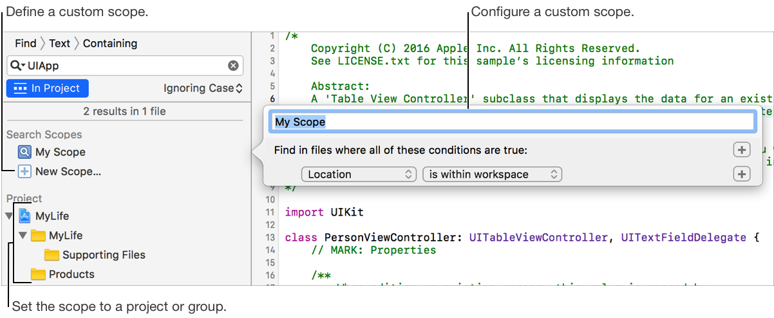Add a condition with the top plus button
This screenshot has height=318, width=774.
742,150
